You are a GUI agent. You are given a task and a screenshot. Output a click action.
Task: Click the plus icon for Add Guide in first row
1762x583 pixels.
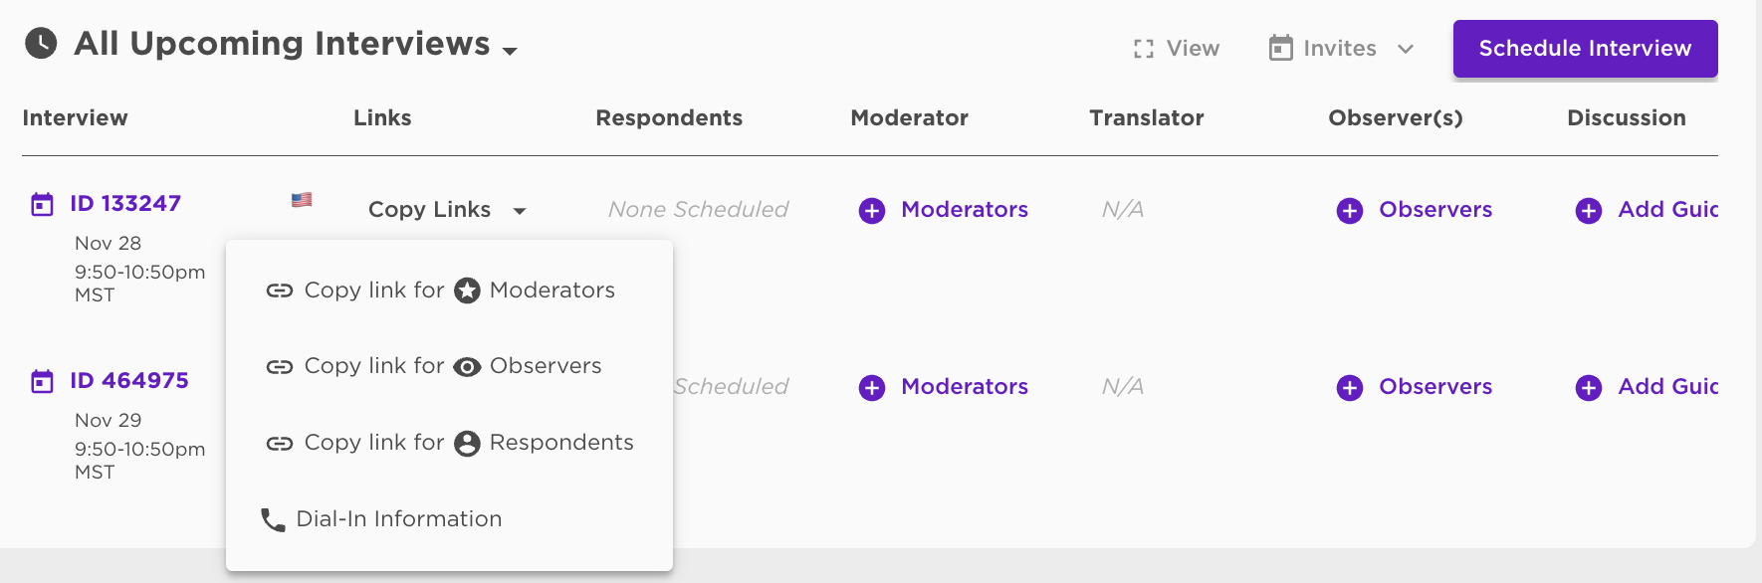pos(1589,211)
